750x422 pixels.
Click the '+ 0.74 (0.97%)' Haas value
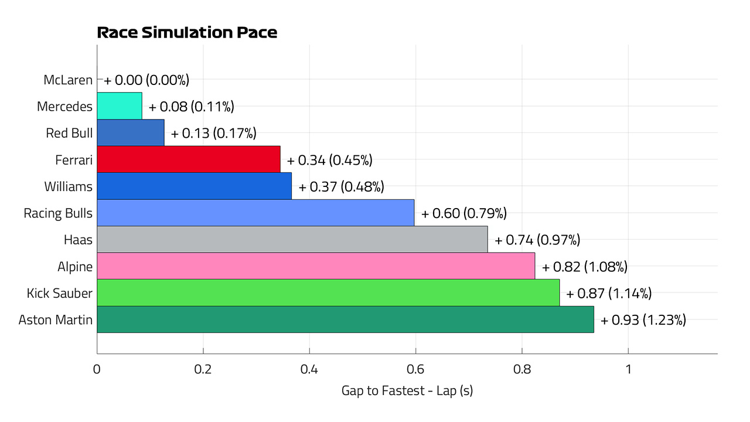click(x=537, y=240)
